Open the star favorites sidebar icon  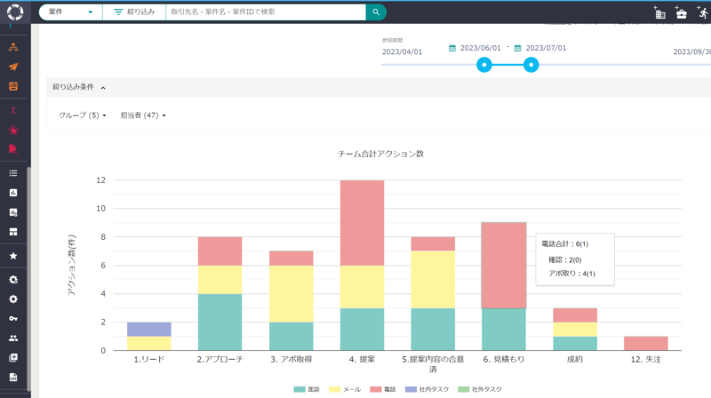[13, 256]
